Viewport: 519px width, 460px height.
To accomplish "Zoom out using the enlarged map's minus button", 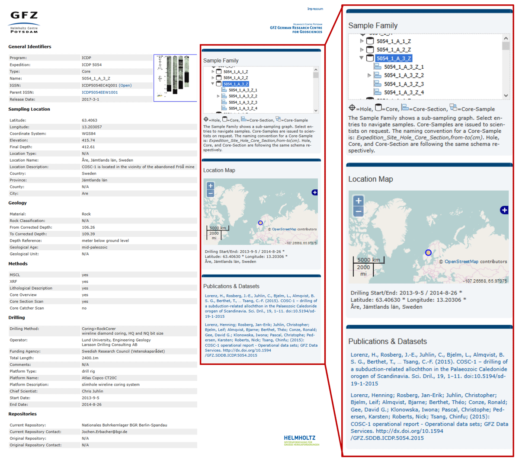I will click(358, 211).
